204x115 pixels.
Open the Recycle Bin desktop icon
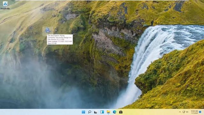(5, 5)
